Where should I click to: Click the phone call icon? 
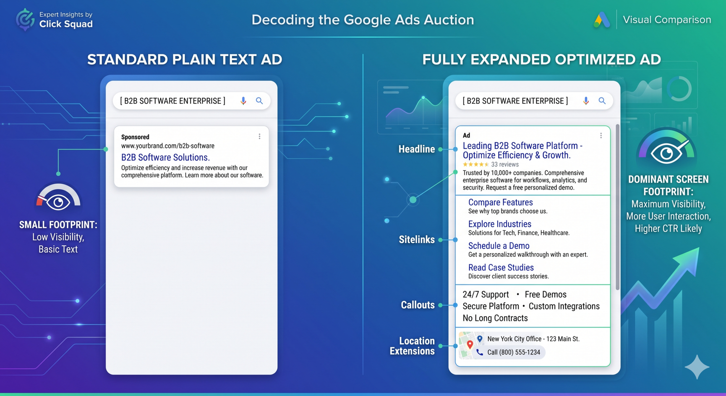[x=480, y=352]
